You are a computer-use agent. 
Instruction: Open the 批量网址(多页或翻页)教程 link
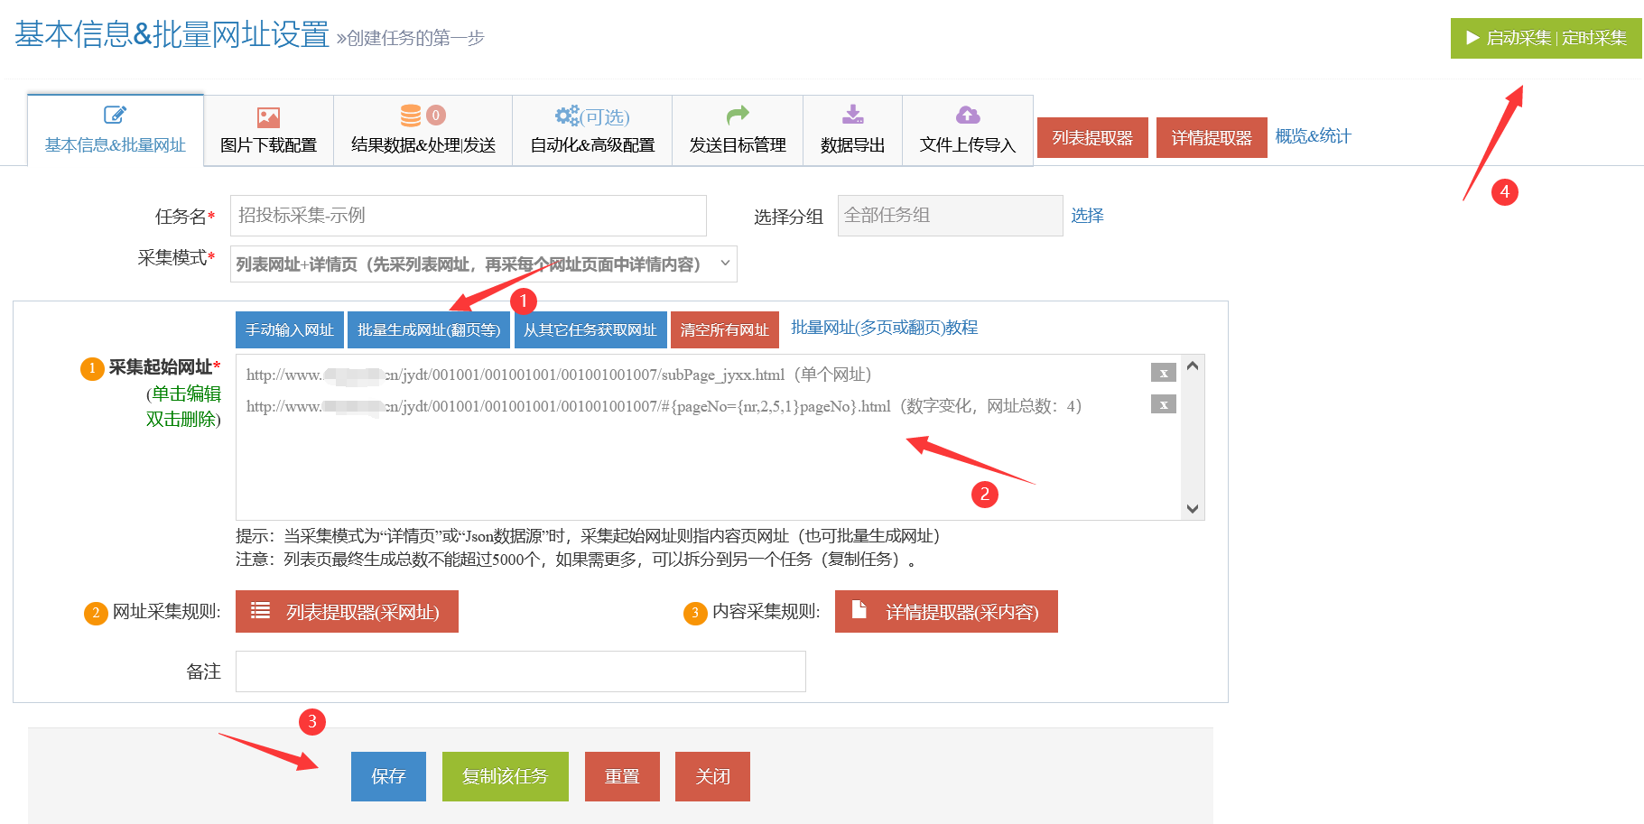pos(884,328)
